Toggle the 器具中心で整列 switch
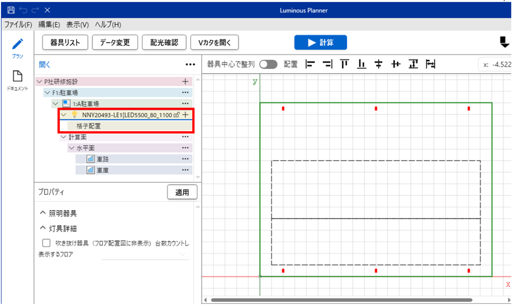Screen dimensions: 513x306 [268, 64]
